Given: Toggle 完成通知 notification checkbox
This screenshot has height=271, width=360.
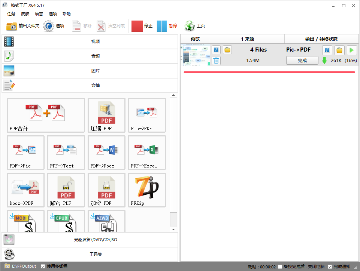Looking at the screenshot, I should tap(330, 267).
